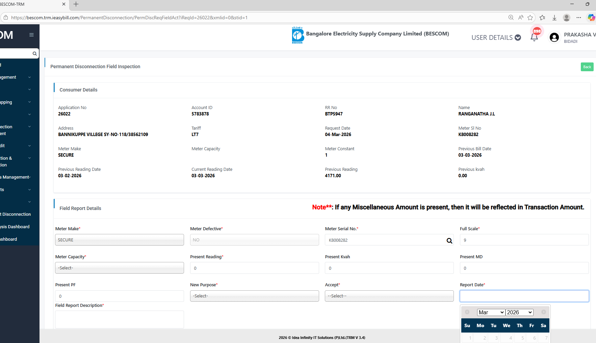Click the Current Reading Date value 03-03-2026
596x343 pixels.
(203, 176)
